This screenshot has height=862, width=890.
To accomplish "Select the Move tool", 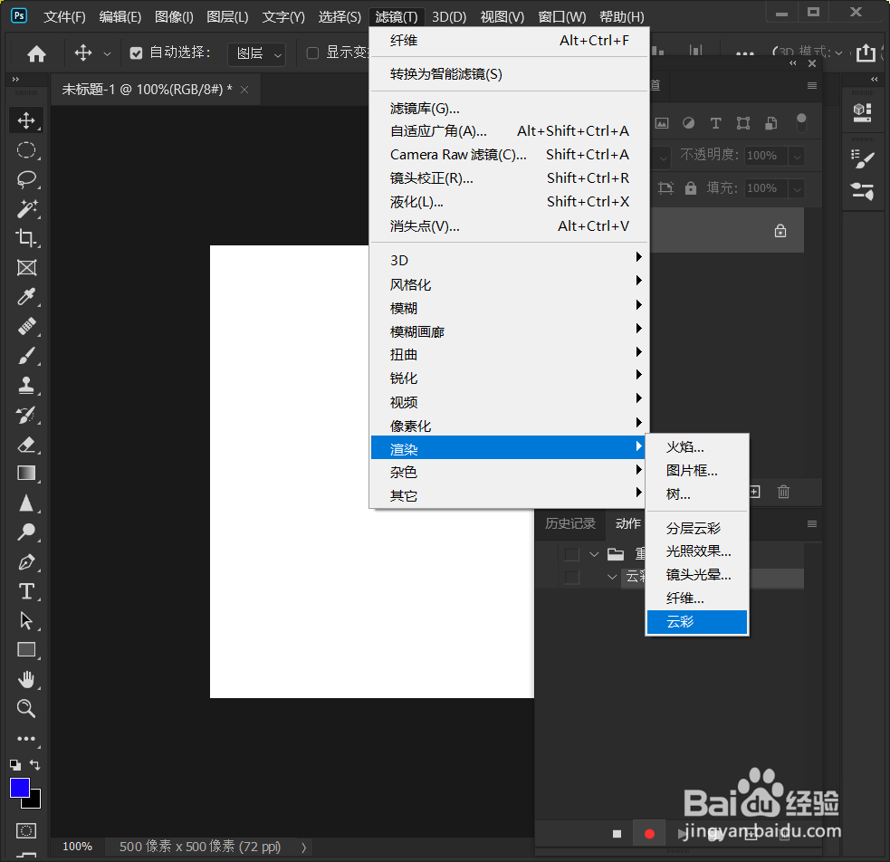I will tap(27, 120).
